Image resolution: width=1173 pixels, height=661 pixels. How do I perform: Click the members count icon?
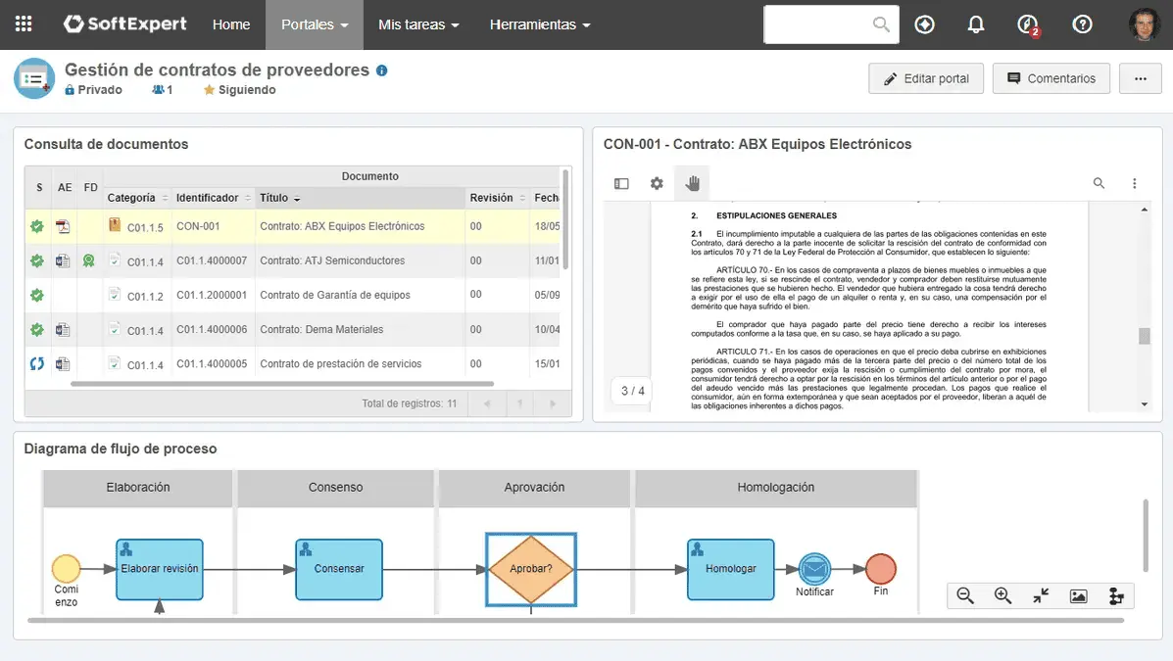tap(158, 90)
